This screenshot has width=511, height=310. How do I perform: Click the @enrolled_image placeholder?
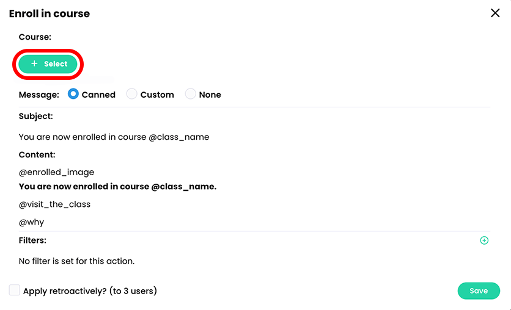point(56,172)
